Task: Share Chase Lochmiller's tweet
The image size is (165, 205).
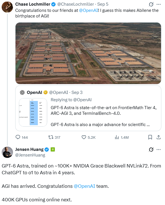Action: [x=159, y=137]
